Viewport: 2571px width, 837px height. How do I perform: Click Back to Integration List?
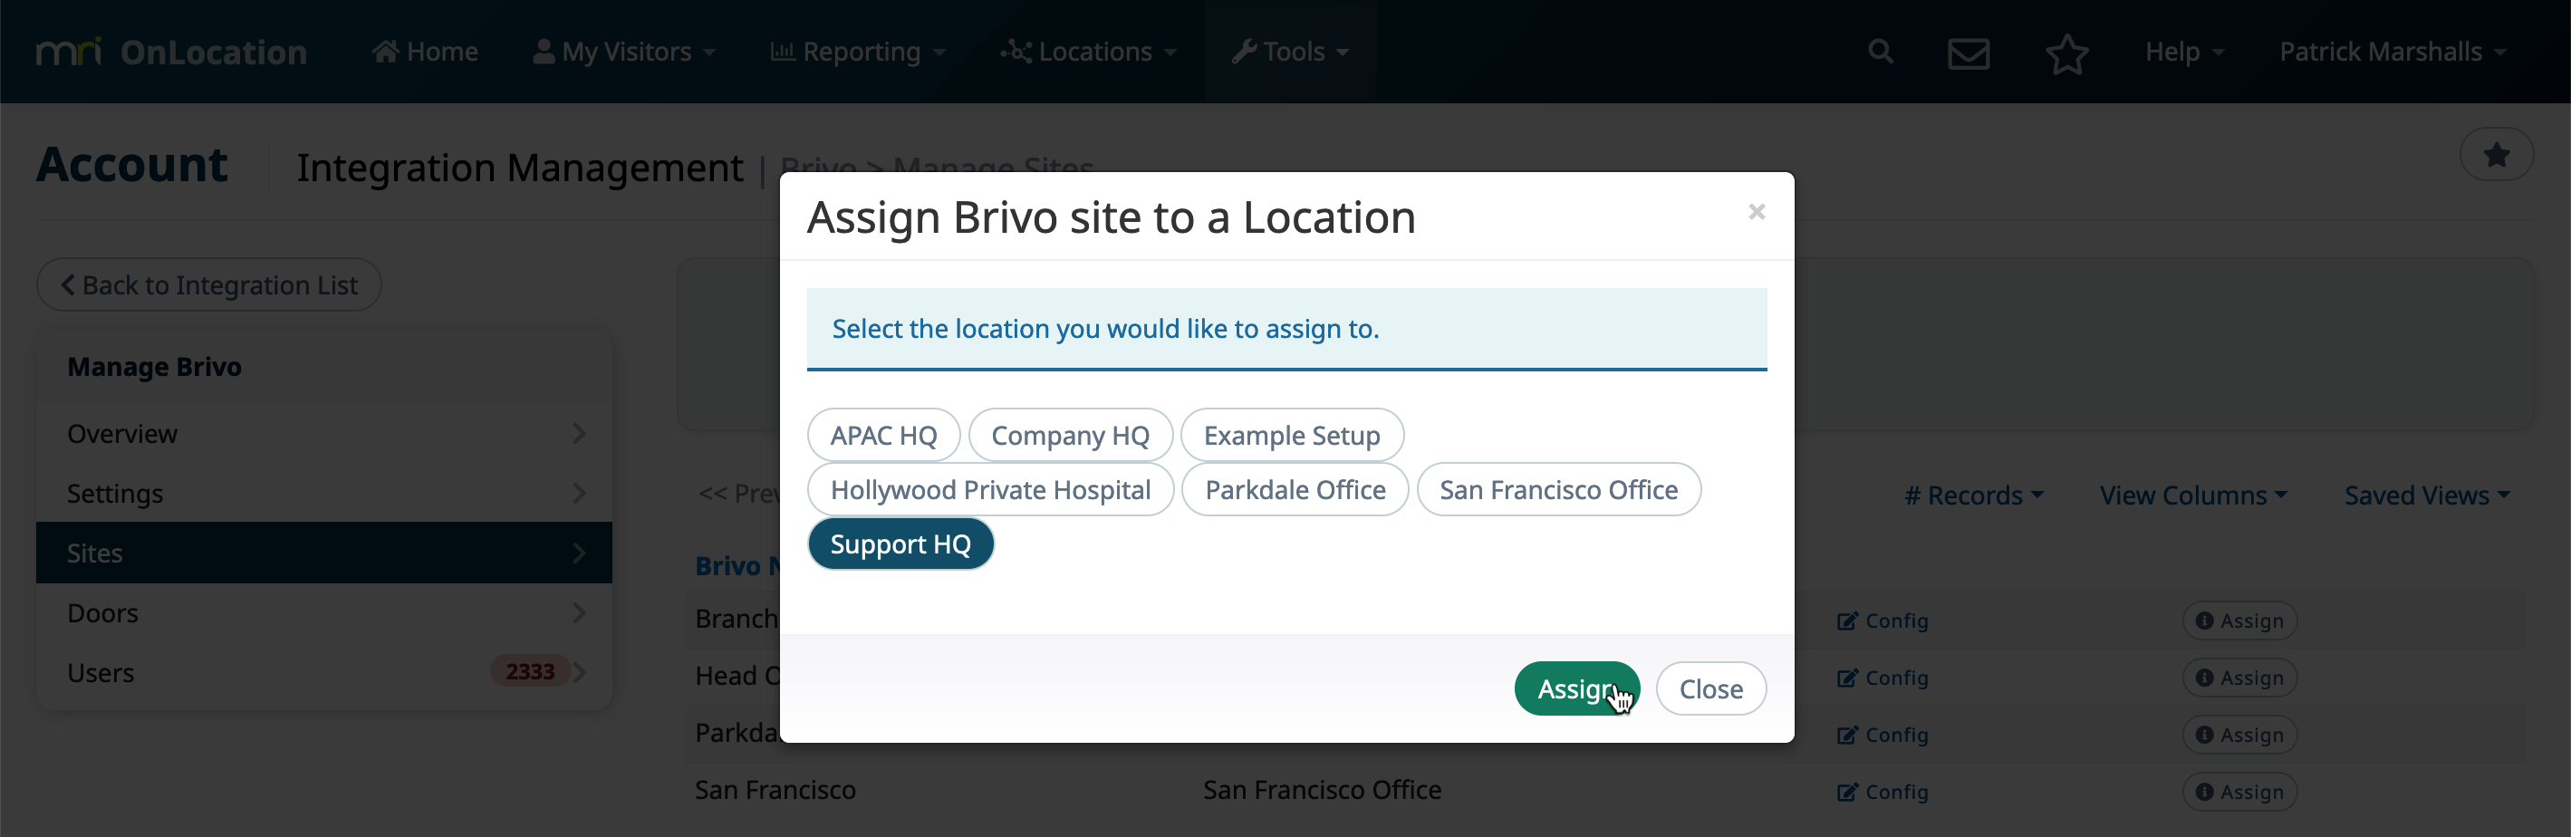208,284
